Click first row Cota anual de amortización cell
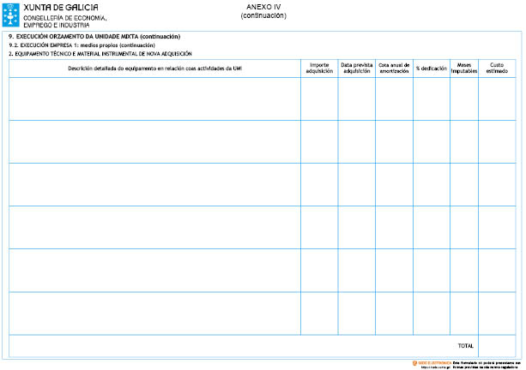The height and width of the screenshot is (370, 526). coord(394,98)
